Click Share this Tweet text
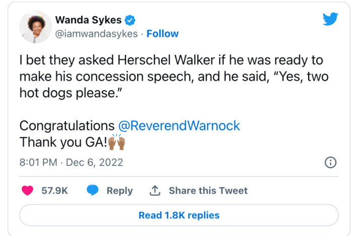363x236 pixels. pyautogui.click(x=208, y=191)
